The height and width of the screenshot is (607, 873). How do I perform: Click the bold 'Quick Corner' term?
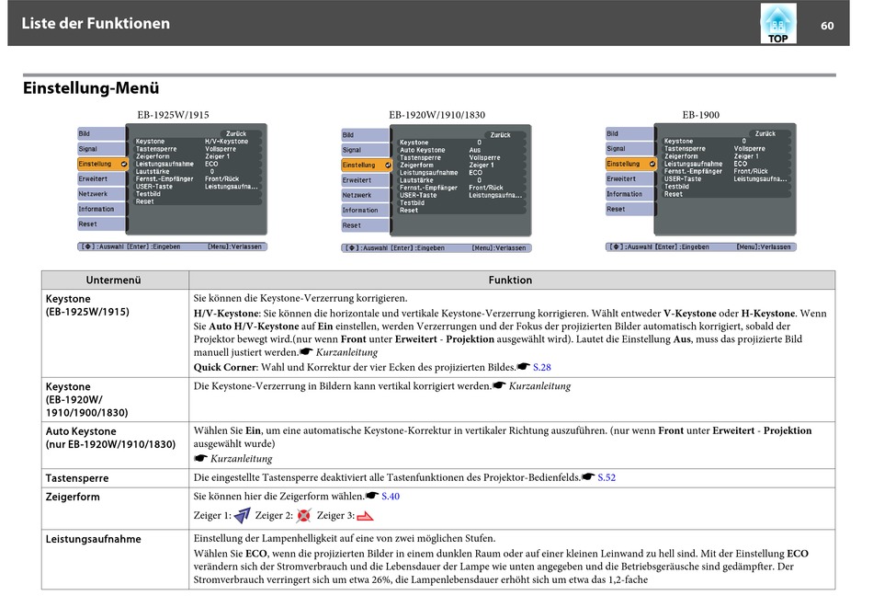(x=225, y=367)
